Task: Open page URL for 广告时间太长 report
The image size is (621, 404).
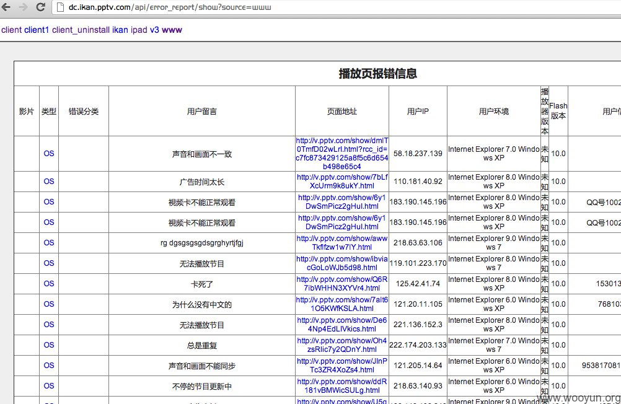Action: point(342,182)
